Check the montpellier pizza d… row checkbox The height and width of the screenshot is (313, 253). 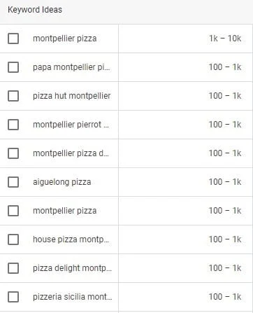pos(13,153)
